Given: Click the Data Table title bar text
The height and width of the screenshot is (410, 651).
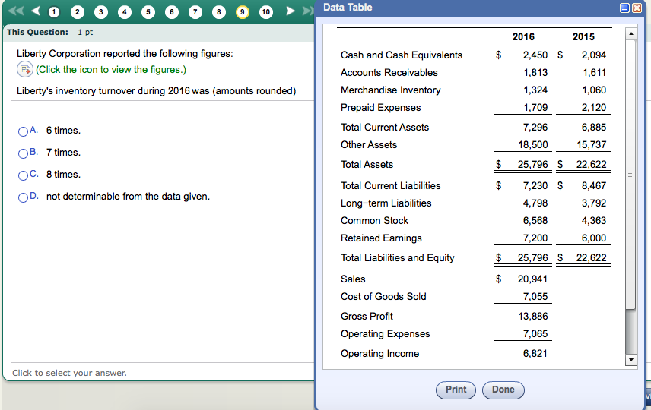Looking at the screenshot, I should 348,8.
